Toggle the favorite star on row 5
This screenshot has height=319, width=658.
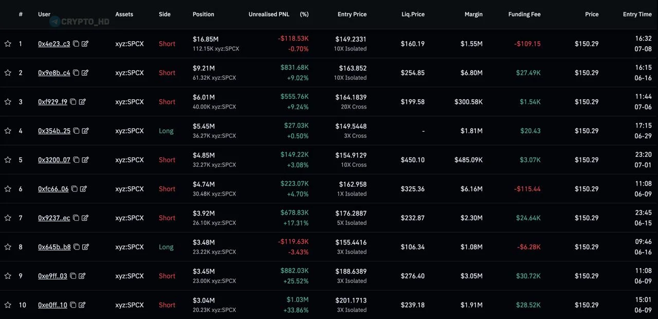(8, 160)
